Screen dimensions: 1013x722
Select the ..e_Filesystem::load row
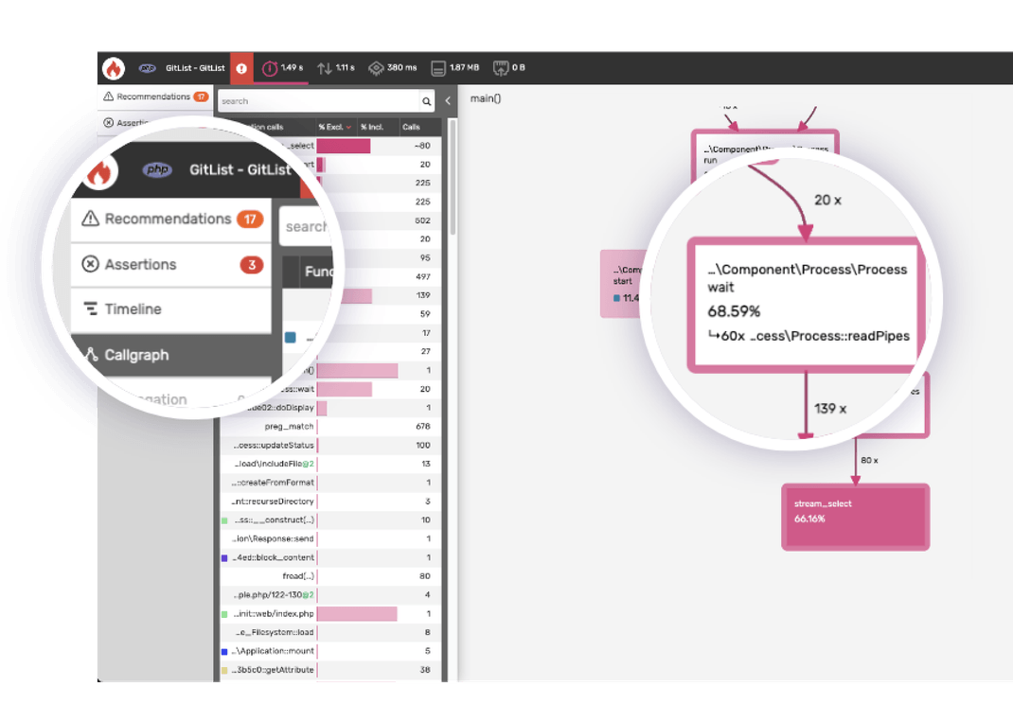(x=330, y=633)
